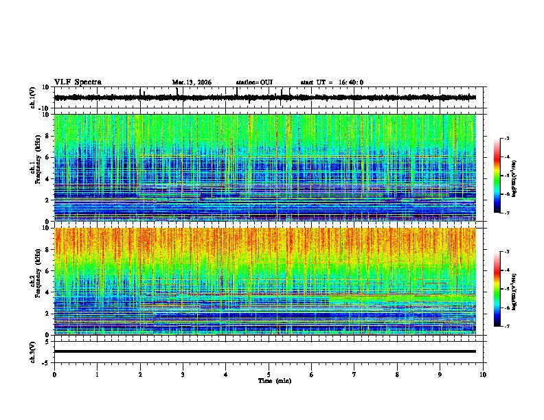Click the '8' kHz tick on ch.1 spectrogram
This screenshot has width=544, height=420.
pos(48,136)
